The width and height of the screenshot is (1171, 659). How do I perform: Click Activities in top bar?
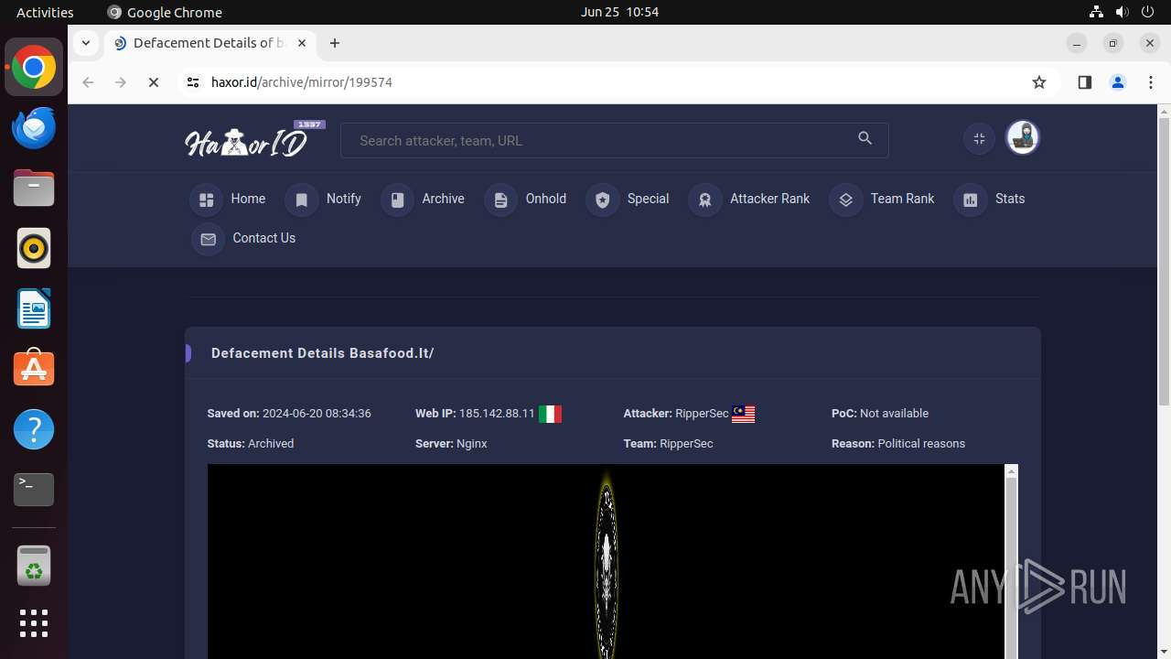click(x=45, y=12)
